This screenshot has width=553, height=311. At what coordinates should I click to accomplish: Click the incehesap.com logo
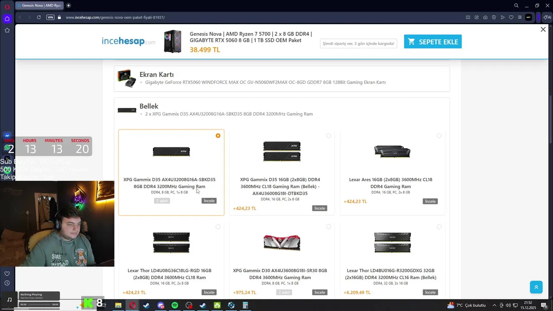(x=128, y=41)
